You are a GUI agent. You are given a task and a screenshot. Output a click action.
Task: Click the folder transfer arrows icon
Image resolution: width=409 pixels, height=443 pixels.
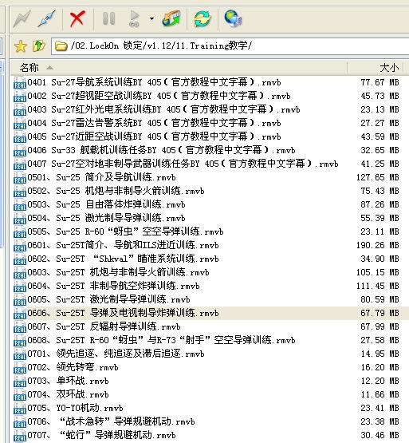pyautogui.click(x=171, y=18)
